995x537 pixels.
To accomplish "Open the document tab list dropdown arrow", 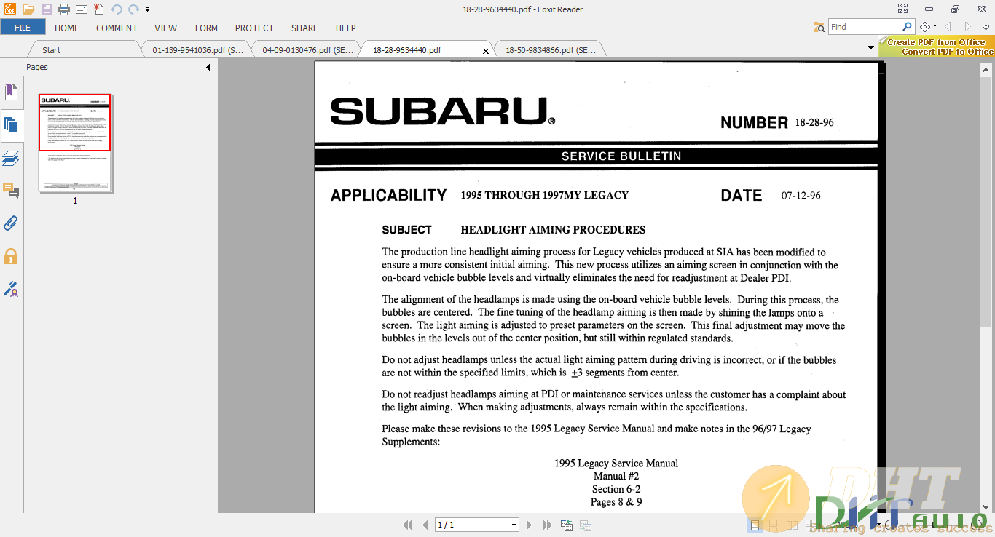I will (x=871, y=48).
